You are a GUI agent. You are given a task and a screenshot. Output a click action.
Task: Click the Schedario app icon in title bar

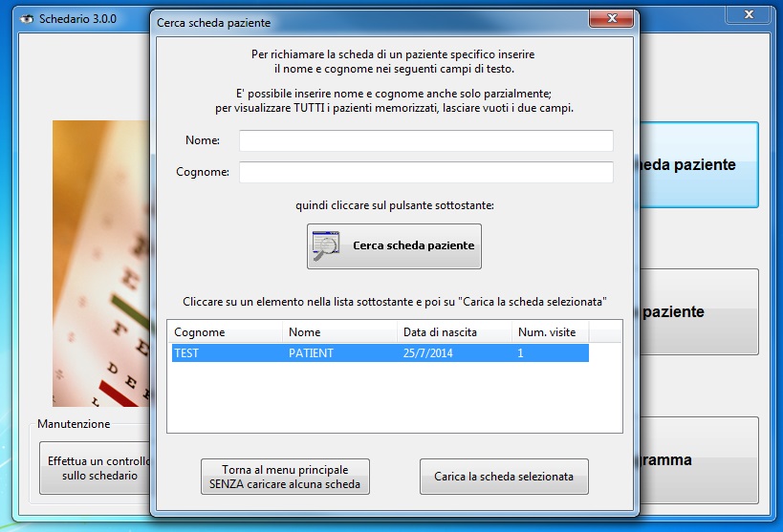click(26, 19)
